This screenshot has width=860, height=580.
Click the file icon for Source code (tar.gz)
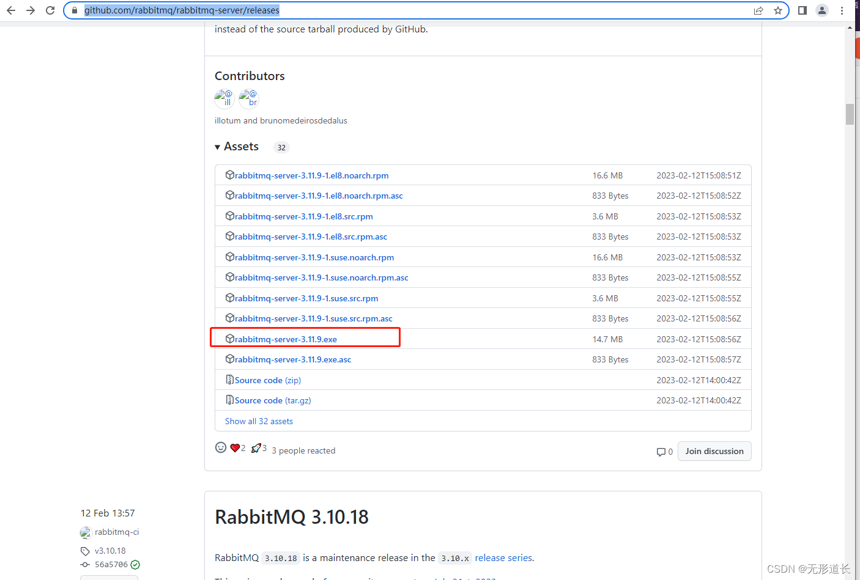[230, 400]
